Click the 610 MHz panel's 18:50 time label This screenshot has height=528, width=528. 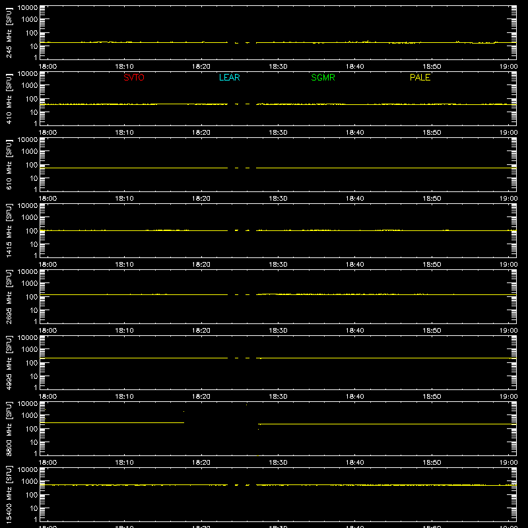[432, 199]
